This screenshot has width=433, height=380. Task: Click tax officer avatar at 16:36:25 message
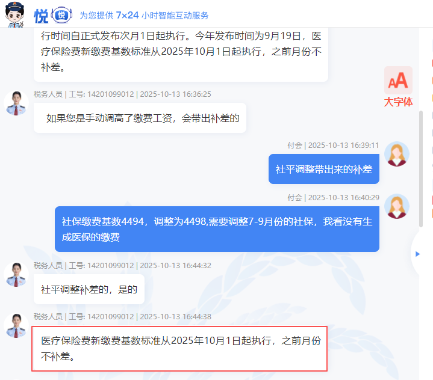tap(16, 103)
